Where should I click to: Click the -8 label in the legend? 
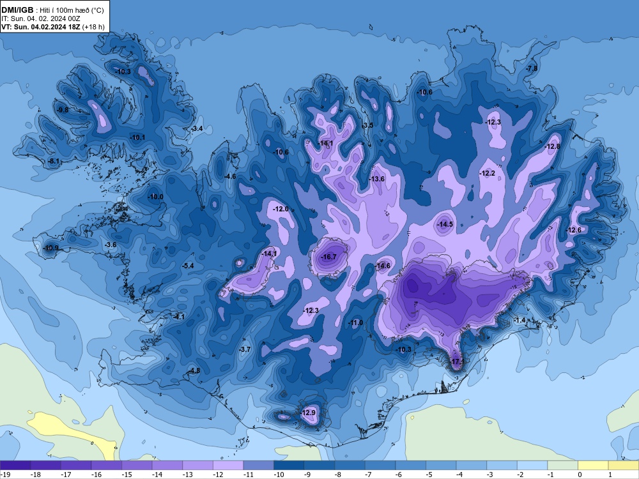click(338, 475)
